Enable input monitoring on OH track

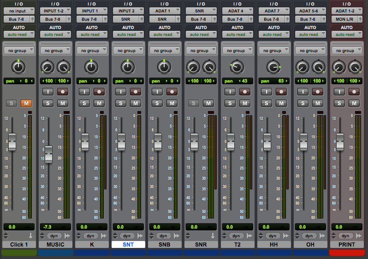coord(303,92)
